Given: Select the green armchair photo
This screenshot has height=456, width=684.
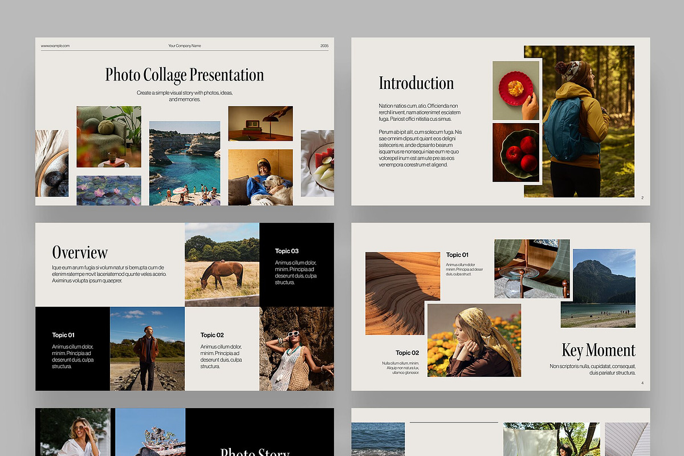Looking at the screenshot, I should pyautogui.click(x=109, y=137).
